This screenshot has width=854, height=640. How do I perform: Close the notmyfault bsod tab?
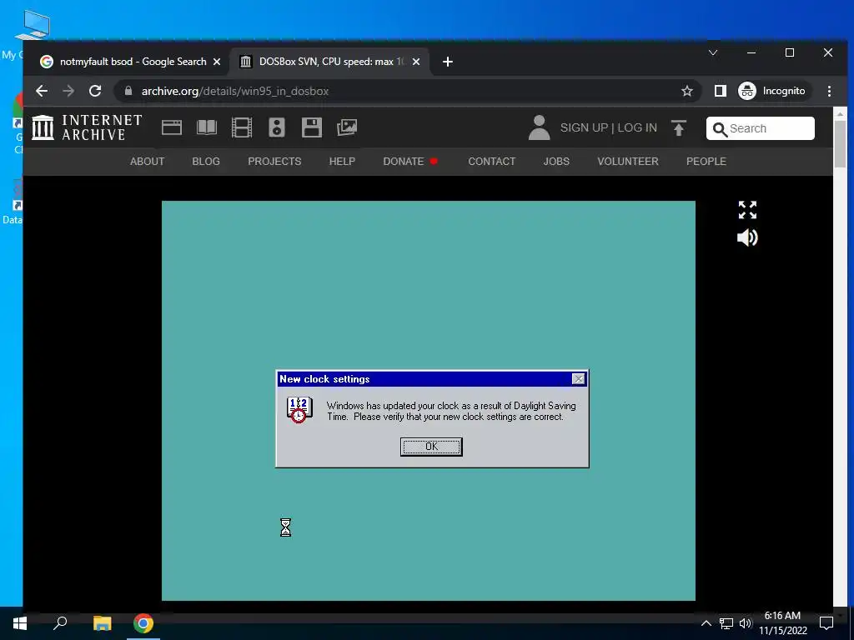[217, 62]
